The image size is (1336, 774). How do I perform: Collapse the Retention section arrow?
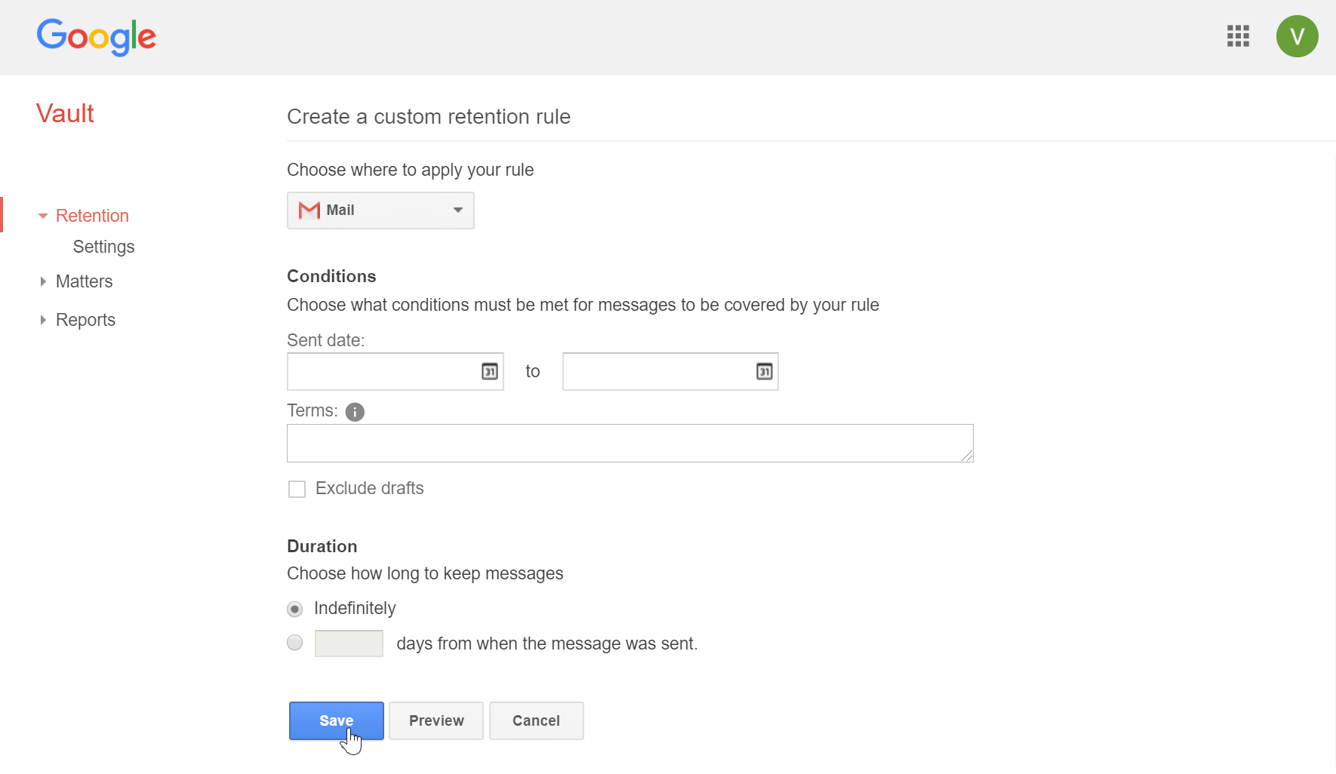tap(43, 217)
